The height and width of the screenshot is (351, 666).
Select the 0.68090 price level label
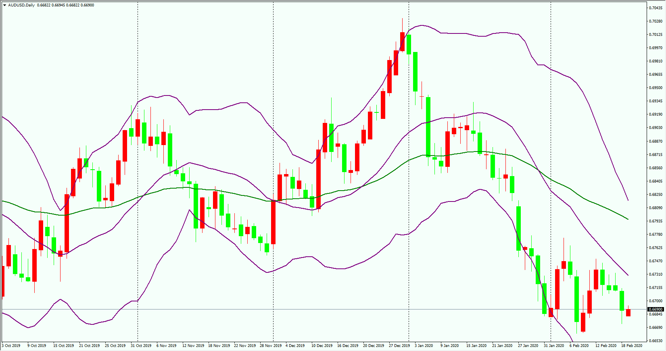(656, 208)
